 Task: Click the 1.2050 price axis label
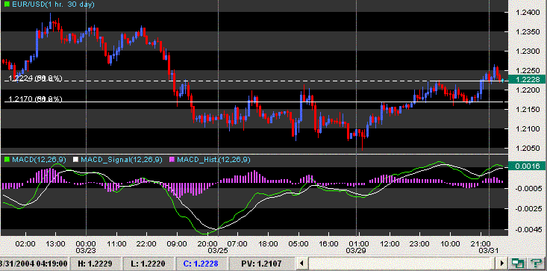pos(528,149)
